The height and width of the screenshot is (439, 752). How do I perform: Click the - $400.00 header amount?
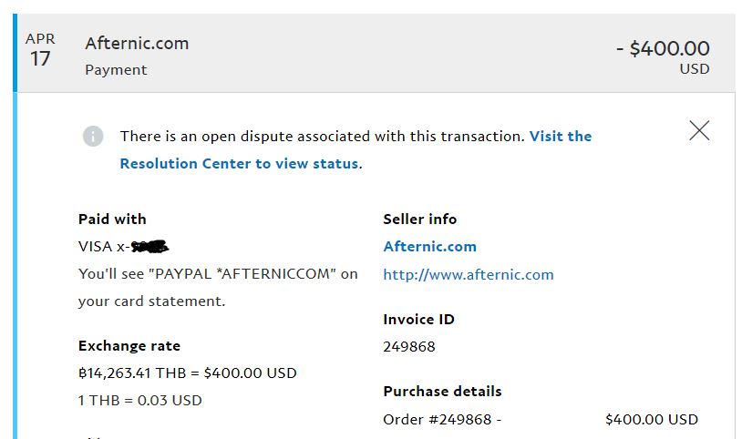663,49
